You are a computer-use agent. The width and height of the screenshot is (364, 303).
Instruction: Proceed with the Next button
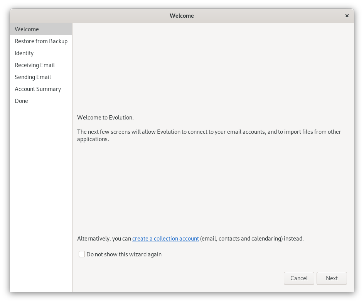coord(332,278)
